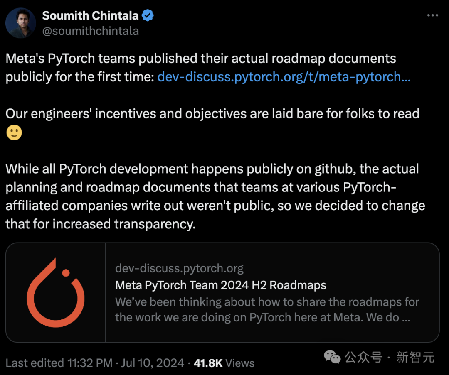449x375 pixels.
Task: Click the WeChat logo watermark icon
Action: point(332,357)
